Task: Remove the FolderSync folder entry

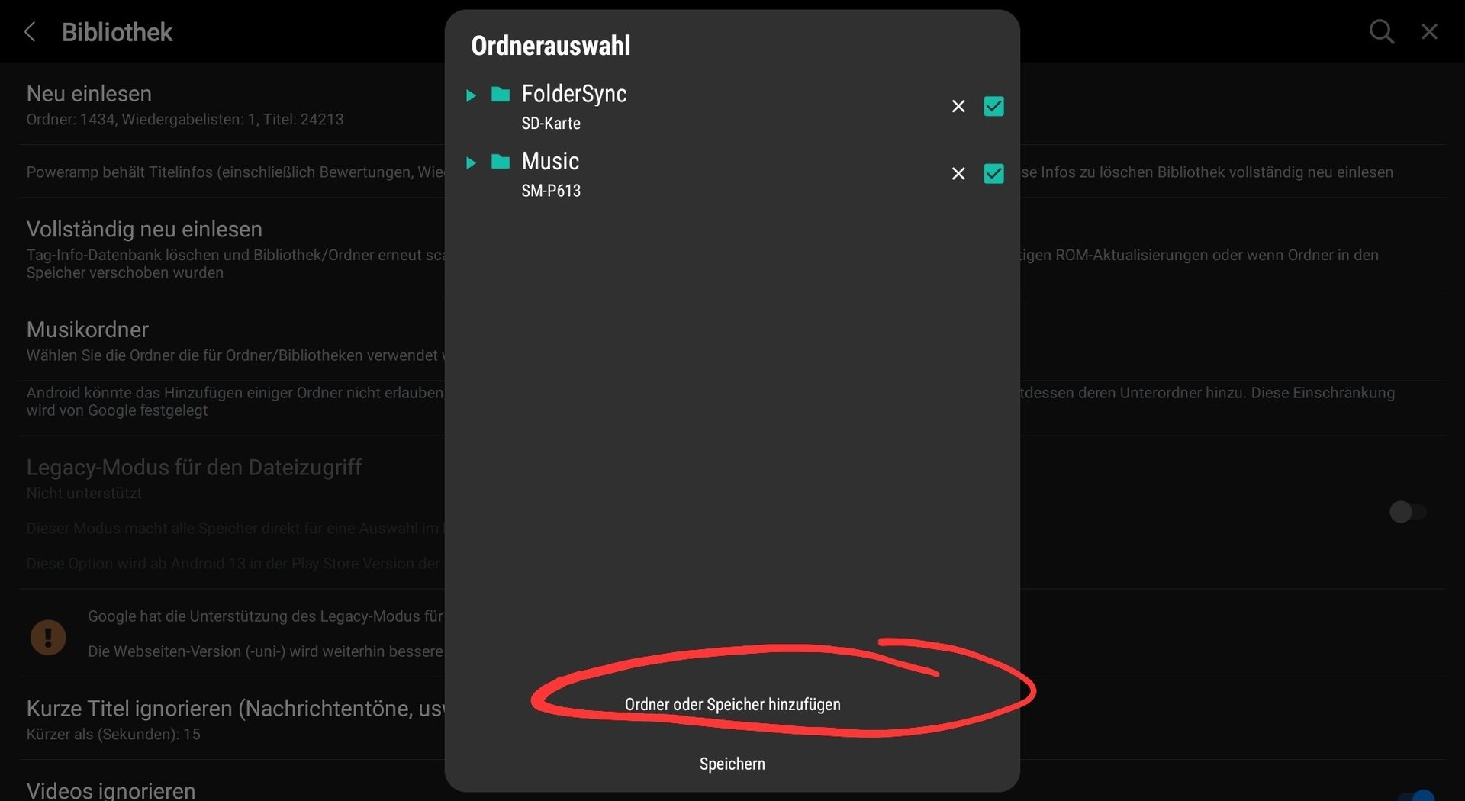Action: [x=958, y=107]
